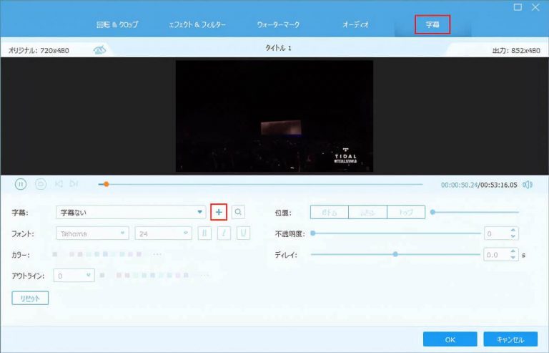Skip to the previous frame
Screen dimensions: 549x353
59,184
